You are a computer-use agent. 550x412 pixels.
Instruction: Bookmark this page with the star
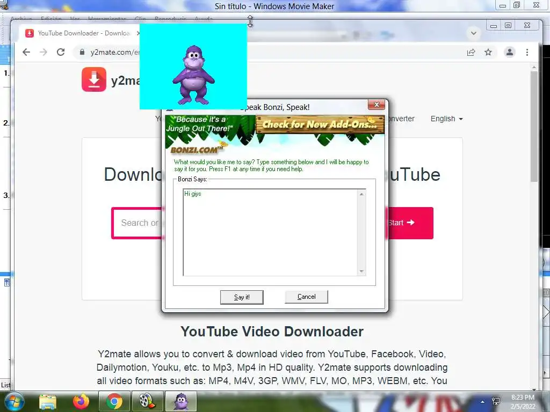pos(488,52)
